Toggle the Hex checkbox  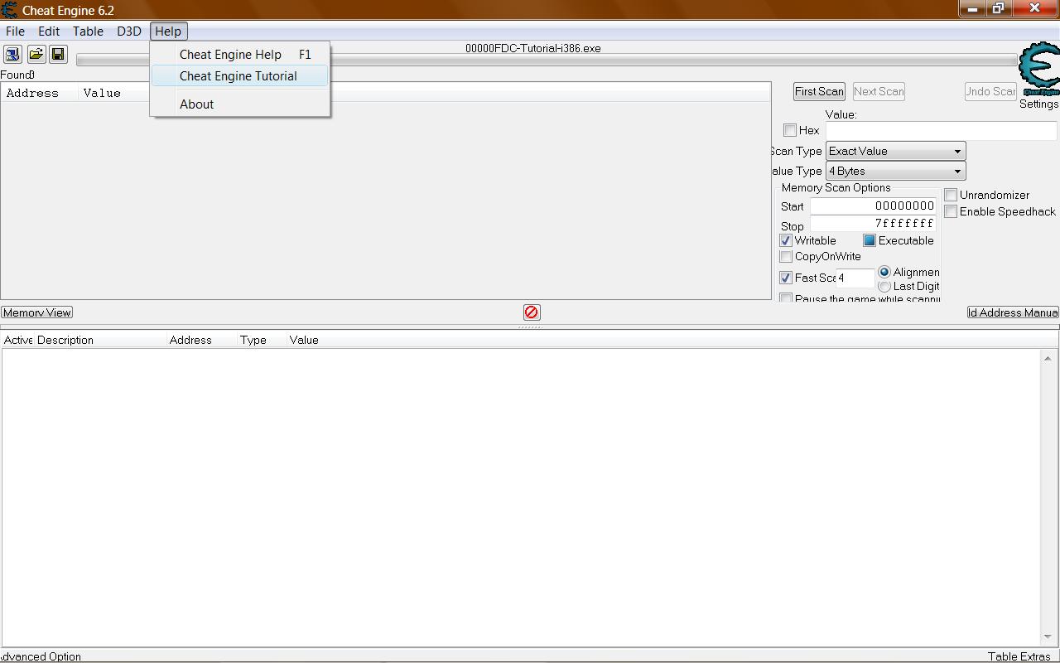[x=790, y=130]
